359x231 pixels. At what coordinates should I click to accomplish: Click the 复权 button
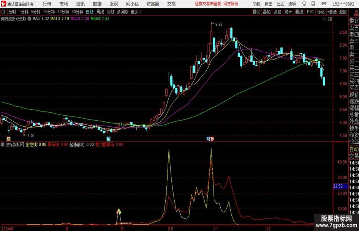click(x=256, y=12)
